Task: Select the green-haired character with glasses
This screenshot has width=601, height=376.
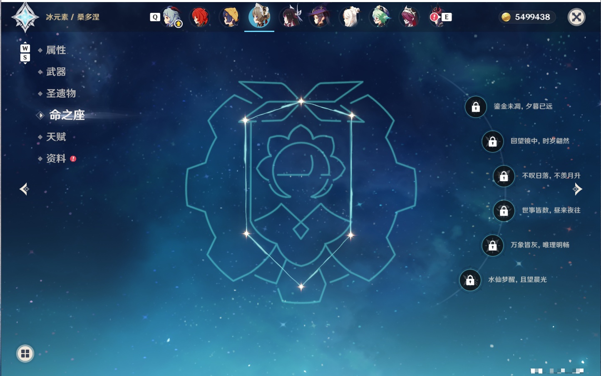Action: coord(380,17)
